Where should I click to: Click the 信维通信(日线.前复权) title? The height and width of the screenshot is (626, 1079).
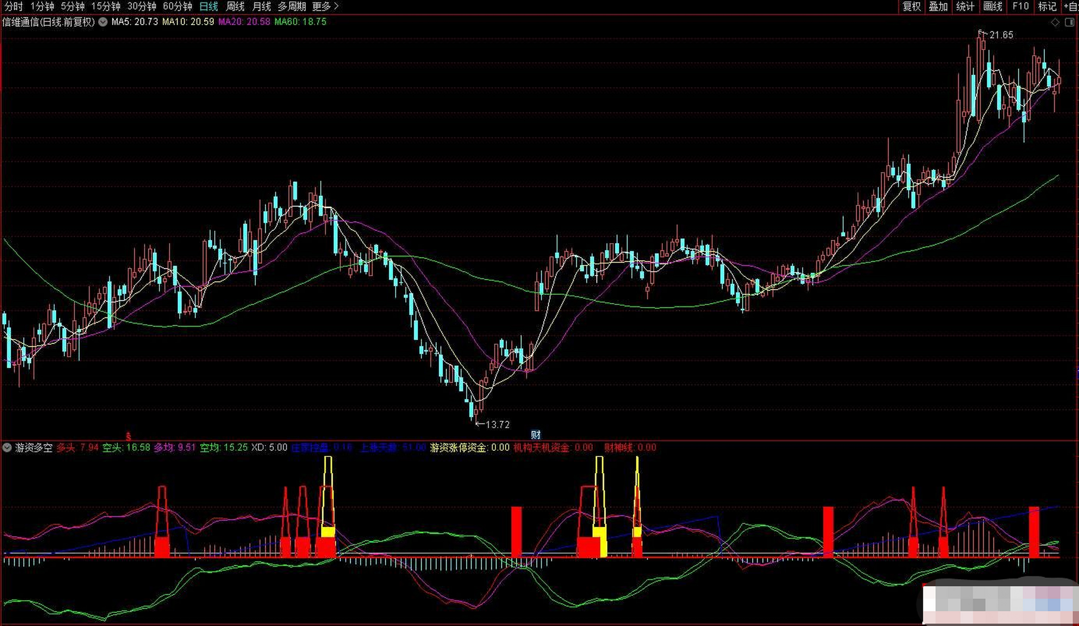[x=48, y=22]
